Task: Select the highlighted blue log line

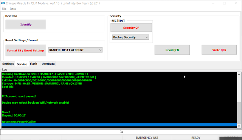Action: [x=119, y=125]
